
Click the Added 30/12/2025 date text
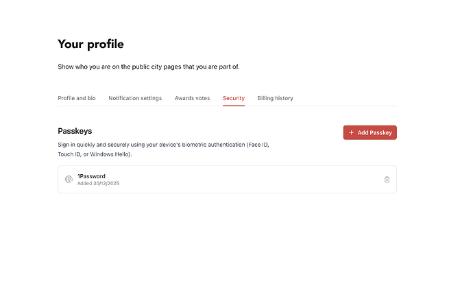point(98,183)
